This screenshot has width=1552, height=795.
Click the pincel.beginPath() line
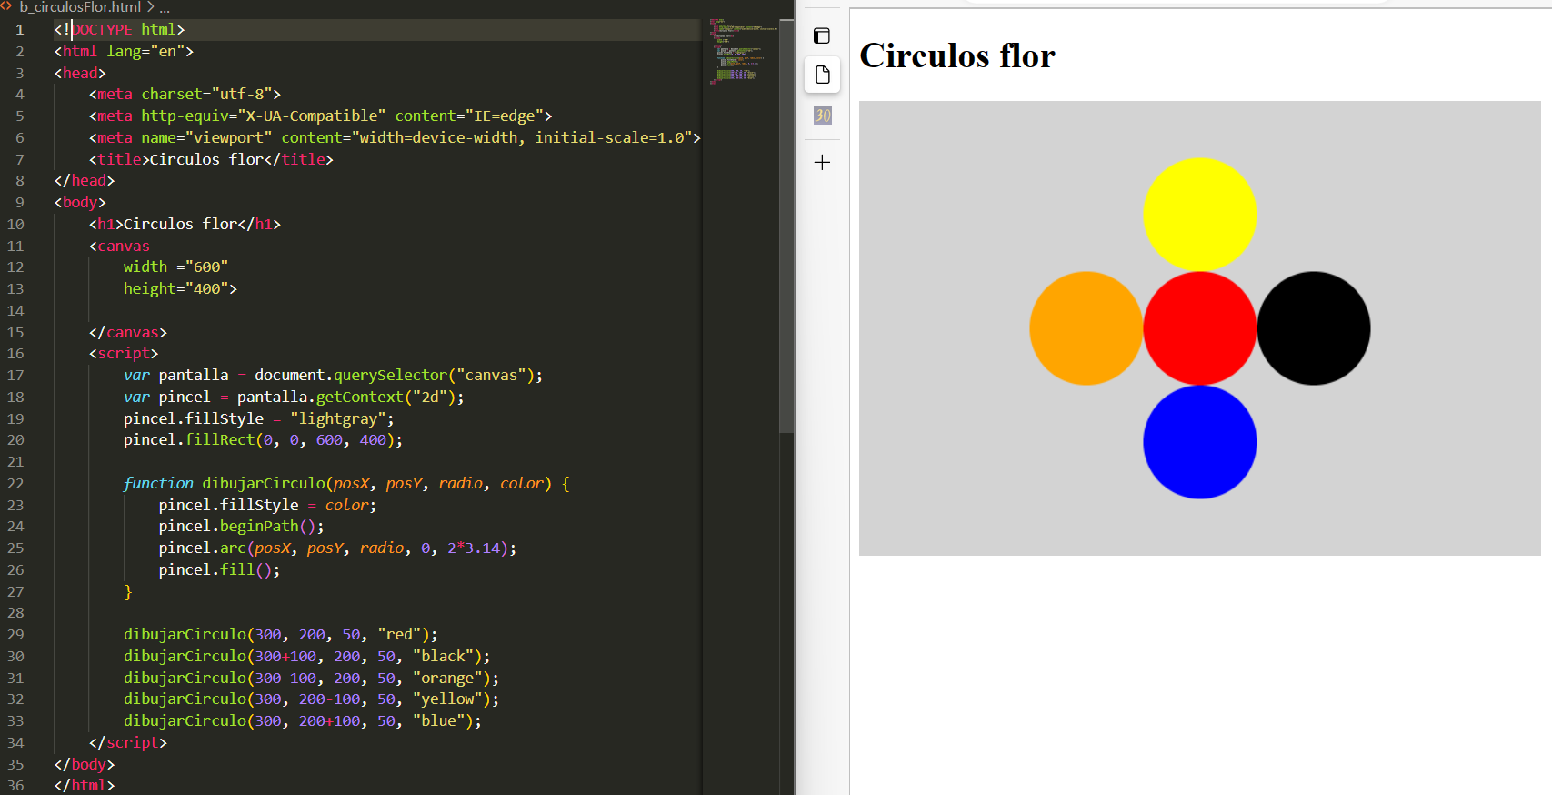click(241, 527)
